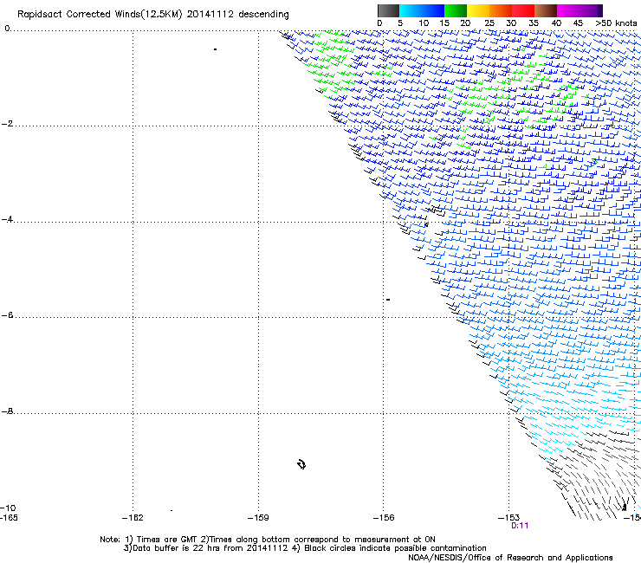Click the latitude label '-2' on axis

click(7, 124)
